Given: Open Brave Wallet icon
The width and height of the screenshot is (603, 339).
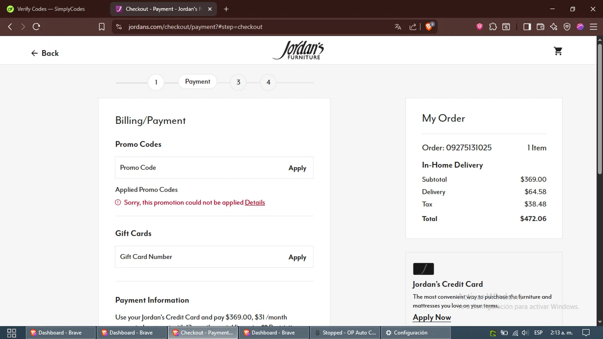Looking at the screenshot, I should 540,27.
